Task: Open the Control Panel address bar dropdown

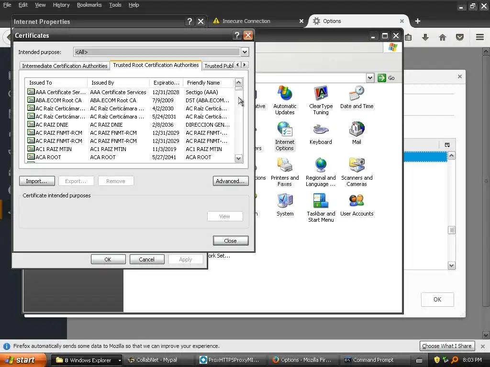Action: click(370, 78)
